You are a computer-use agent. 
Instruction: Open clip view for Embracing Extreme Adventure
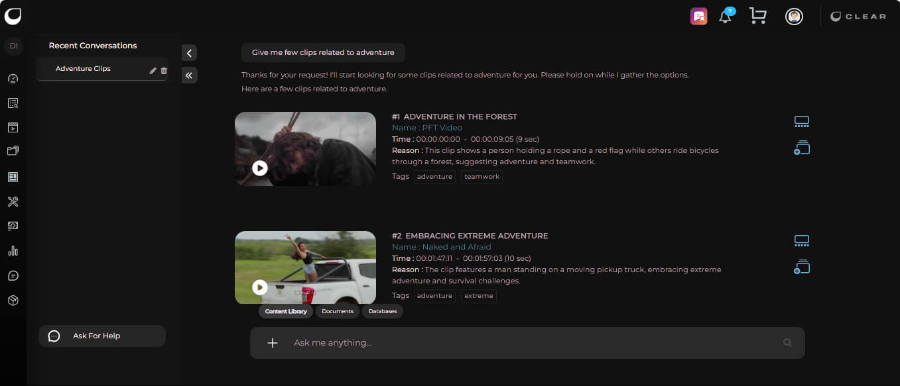click(802, 241)
